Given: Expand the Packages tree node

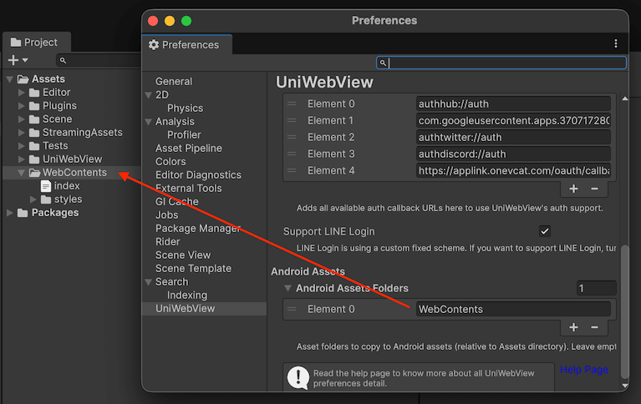Looking at the screenshot, I should (10, 213).
